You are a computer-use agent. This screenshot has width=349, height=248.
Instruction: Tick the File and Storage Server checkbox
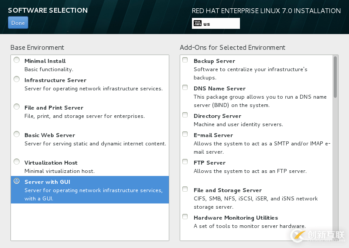point(185,189)
